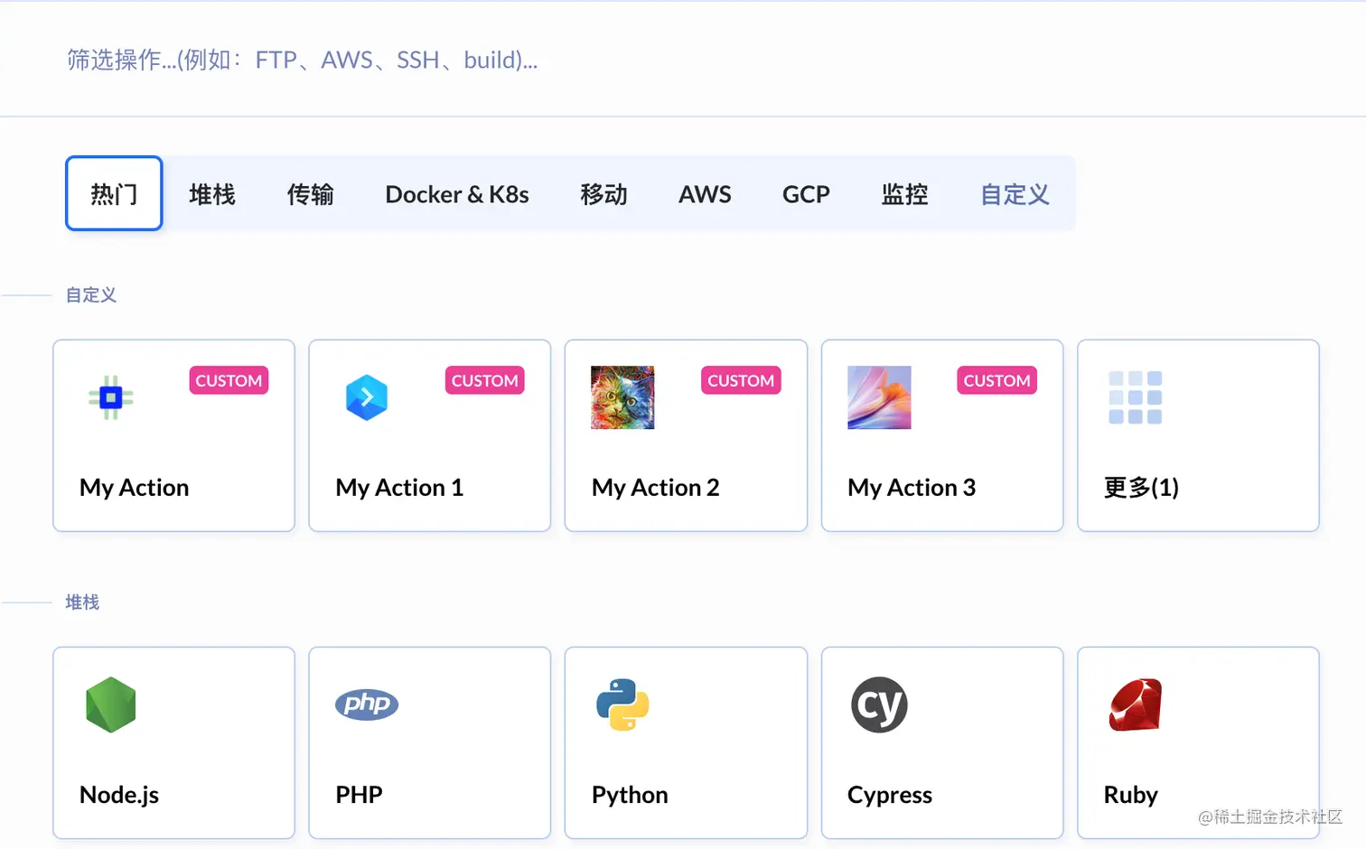Select the GCP tab
1366x849 pixels.
(806, 193)
